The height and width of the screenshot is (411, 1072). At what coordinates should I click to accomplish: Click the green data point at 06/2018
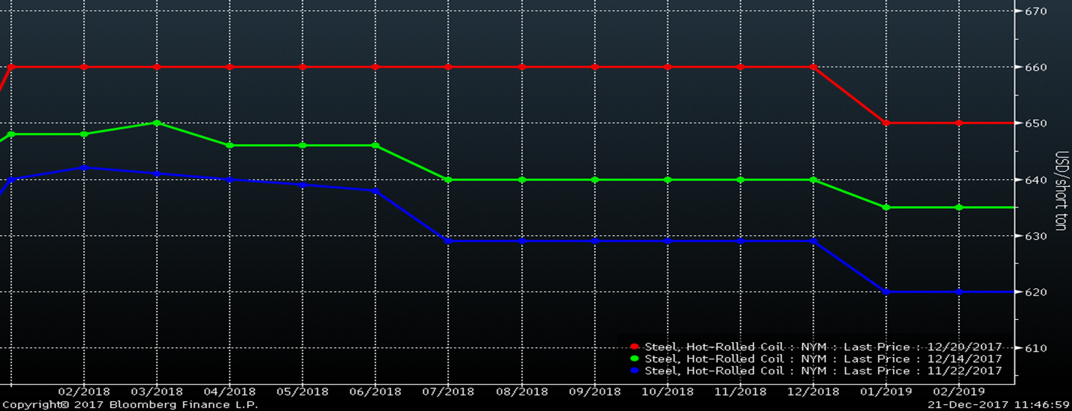coord(376,146)
